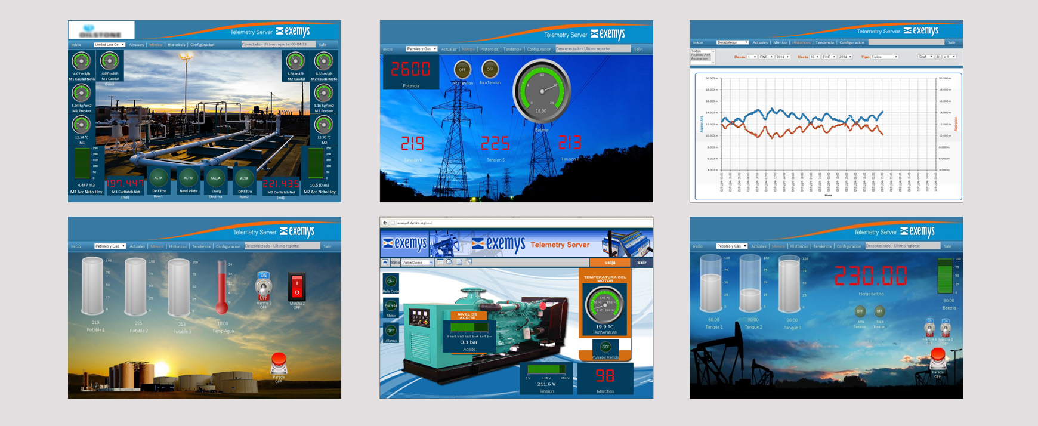Viewport: 1038px width, 426px height.
Task: Click the Rele Corte OFF indicator
Action: pyautogui.click(x=391, y=281)
